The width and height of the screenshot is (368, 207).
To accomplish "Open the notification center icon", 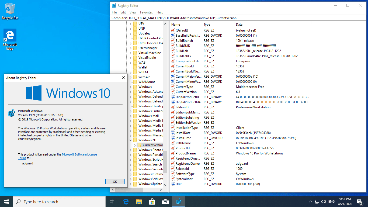I will pos(359,202).
